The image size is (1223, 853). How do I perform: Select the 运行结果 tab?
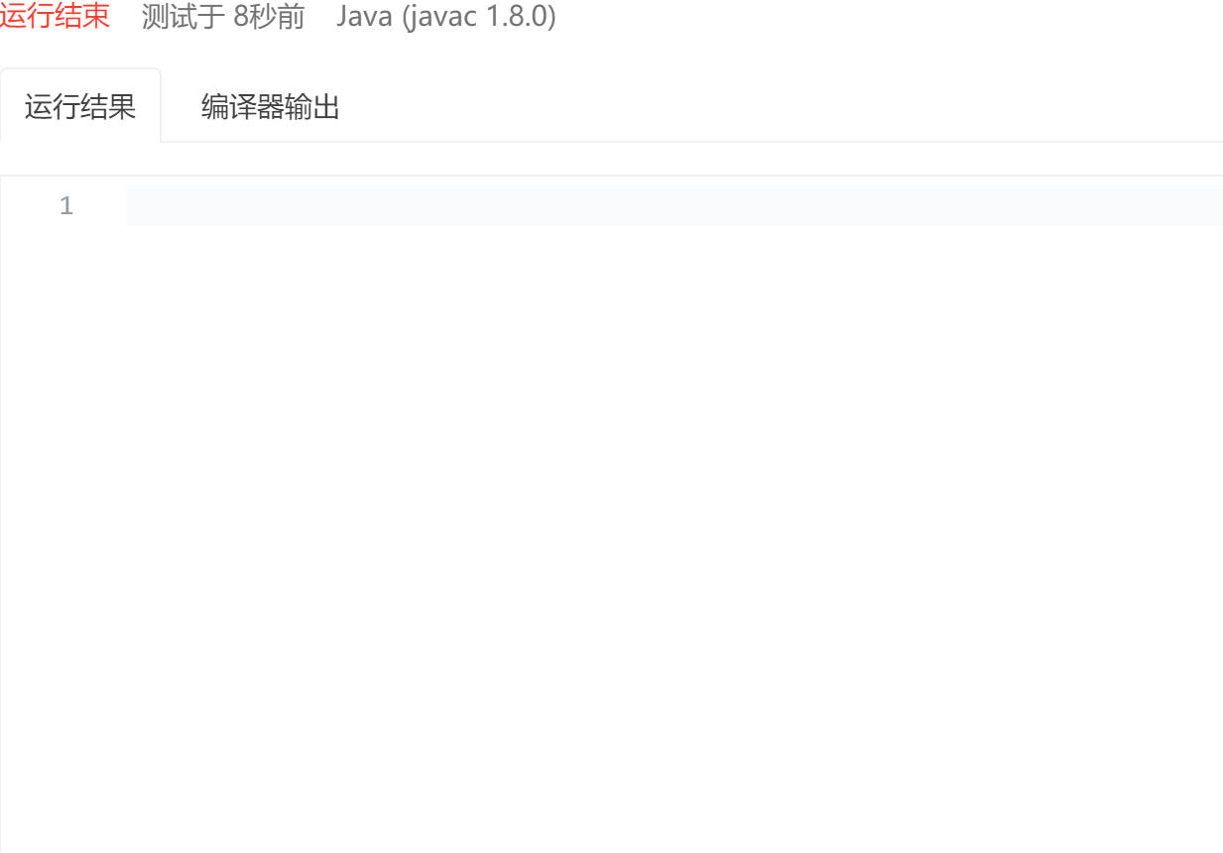[80, 106]
